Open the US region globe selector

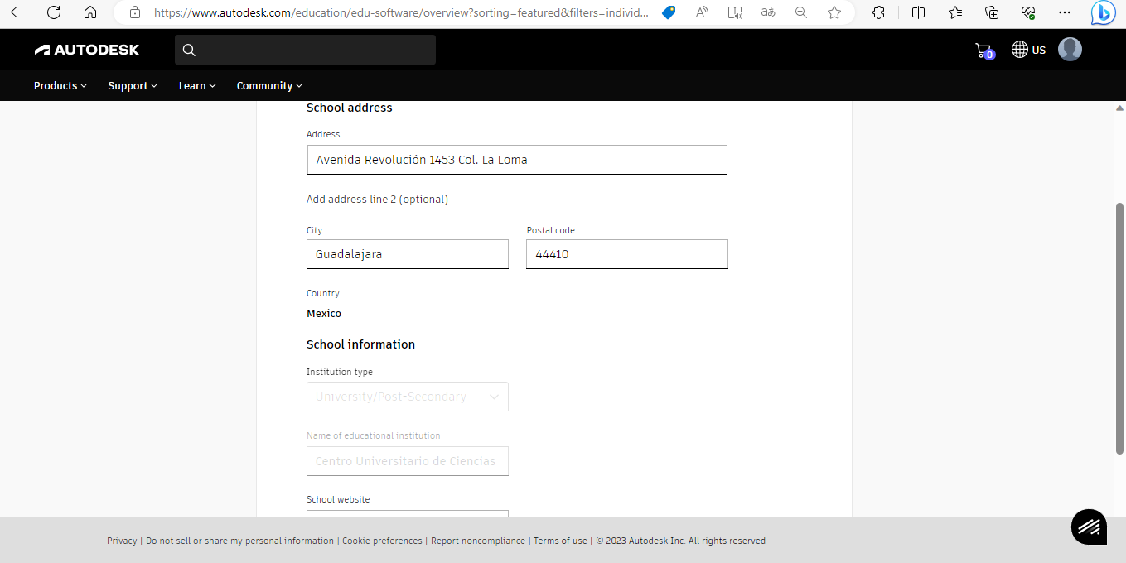(x=1028, y=49)
